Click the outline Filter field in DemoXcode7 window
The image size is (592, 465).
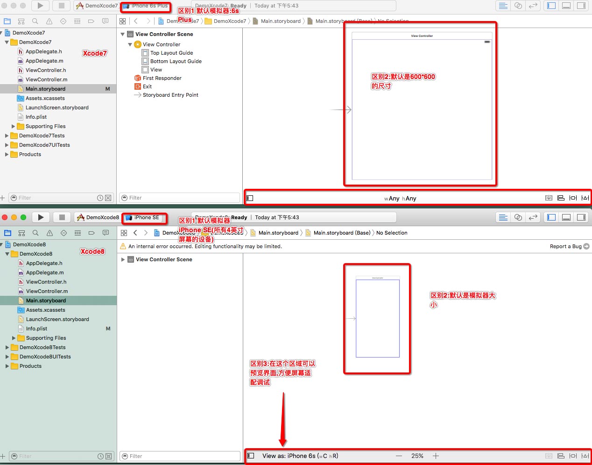[180, 198]
